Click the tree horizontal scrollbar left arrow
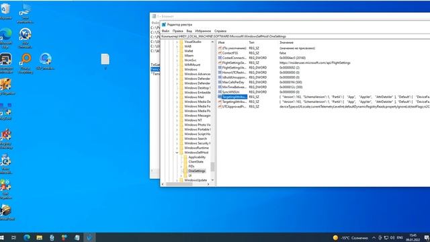 point(163,184)
